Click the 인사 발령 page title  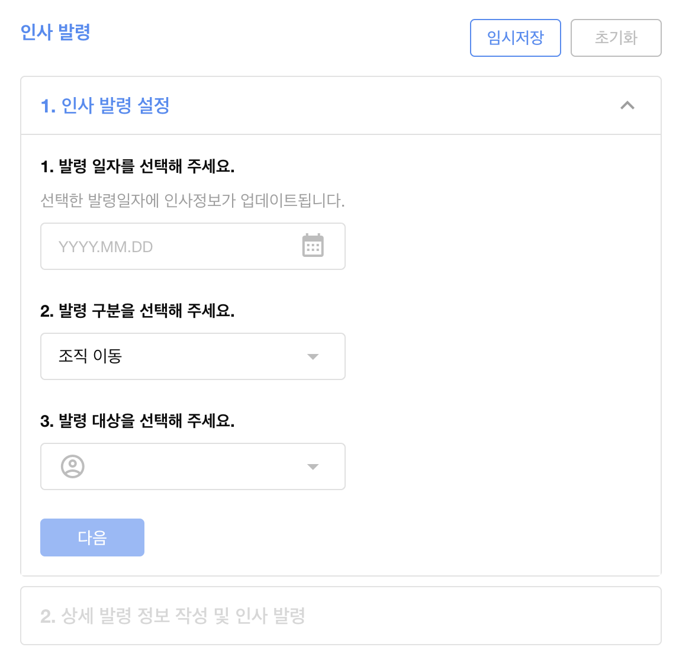(x=55, y=33)
